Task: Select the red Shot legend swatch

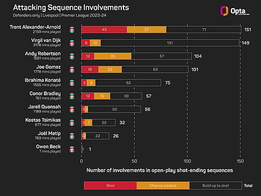Action: coord(110,186)
